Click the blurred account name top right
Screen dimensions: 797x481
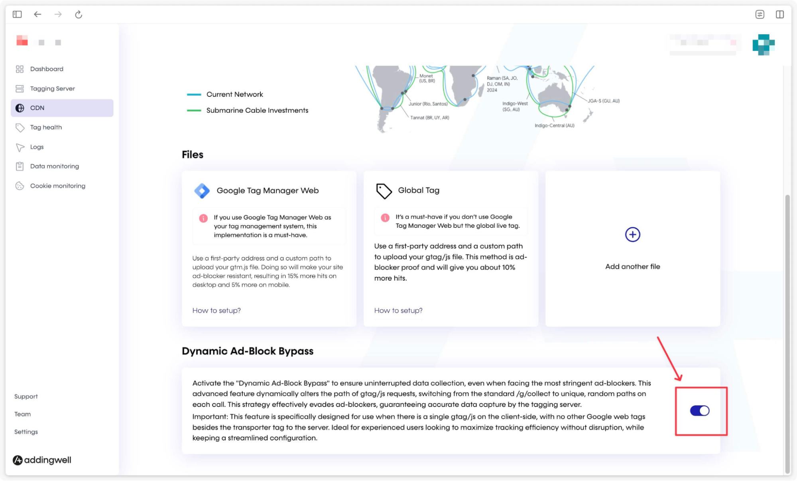point(705,45)
